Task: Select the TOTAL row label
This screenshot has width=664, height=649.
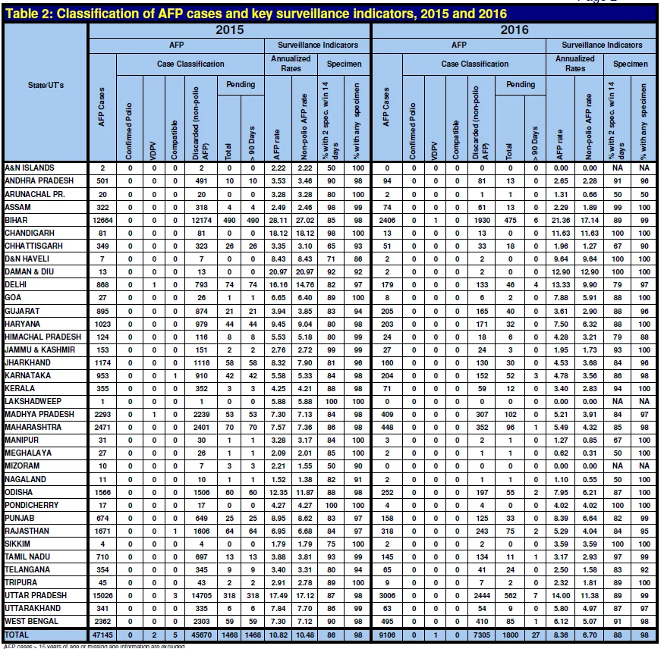Action: point(17,635)
